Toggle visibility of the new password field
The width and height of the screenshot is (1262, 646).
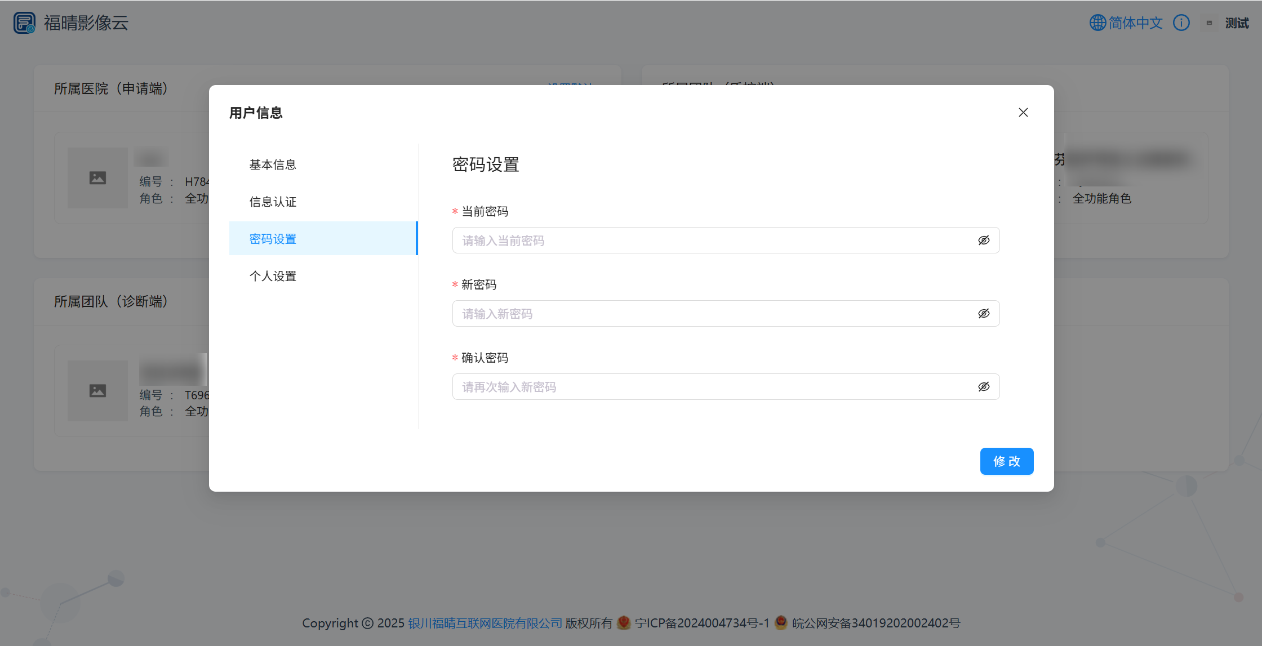984,314
